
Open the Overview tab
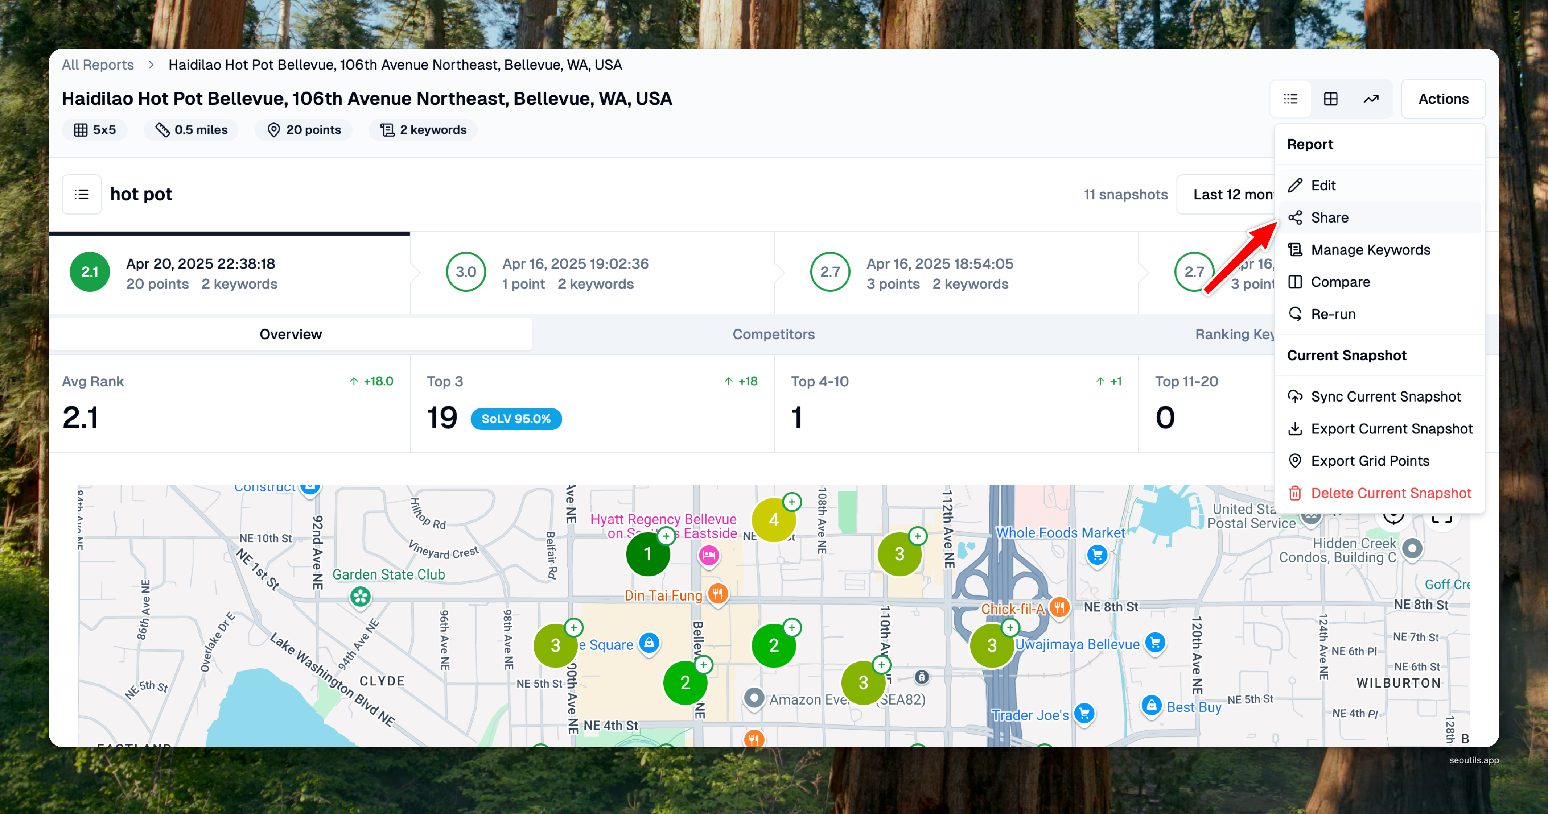291,335
